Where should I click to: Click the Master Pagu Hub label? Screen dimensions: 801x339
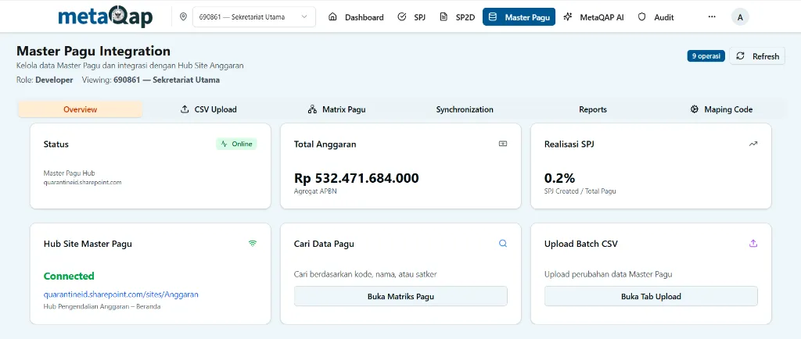[x=69, y=173]
